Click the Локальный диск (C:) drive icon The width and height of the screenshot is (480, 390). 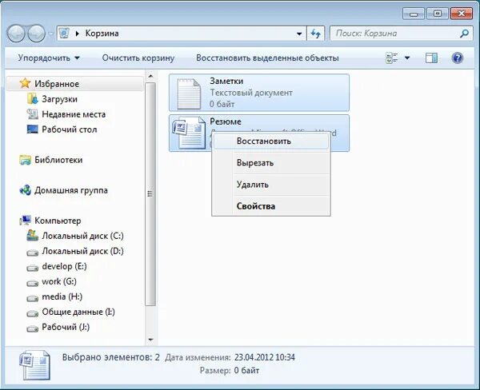32,236
